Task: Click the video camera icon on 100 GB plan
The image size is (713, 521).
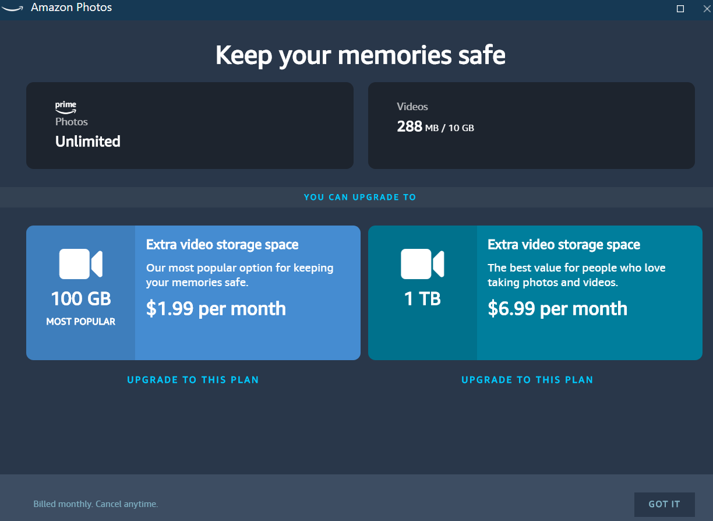Action: click(x=81, y=263)
